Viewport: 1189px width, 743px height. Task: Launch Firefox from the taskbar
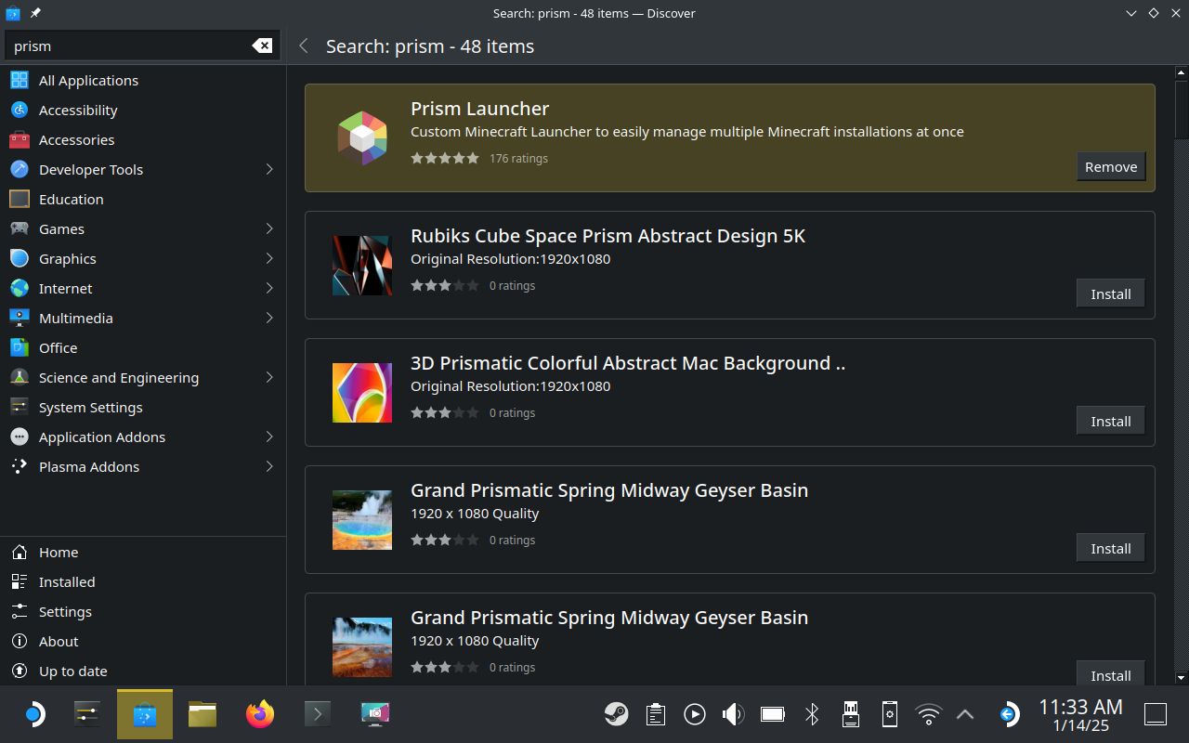coord(260,713)
